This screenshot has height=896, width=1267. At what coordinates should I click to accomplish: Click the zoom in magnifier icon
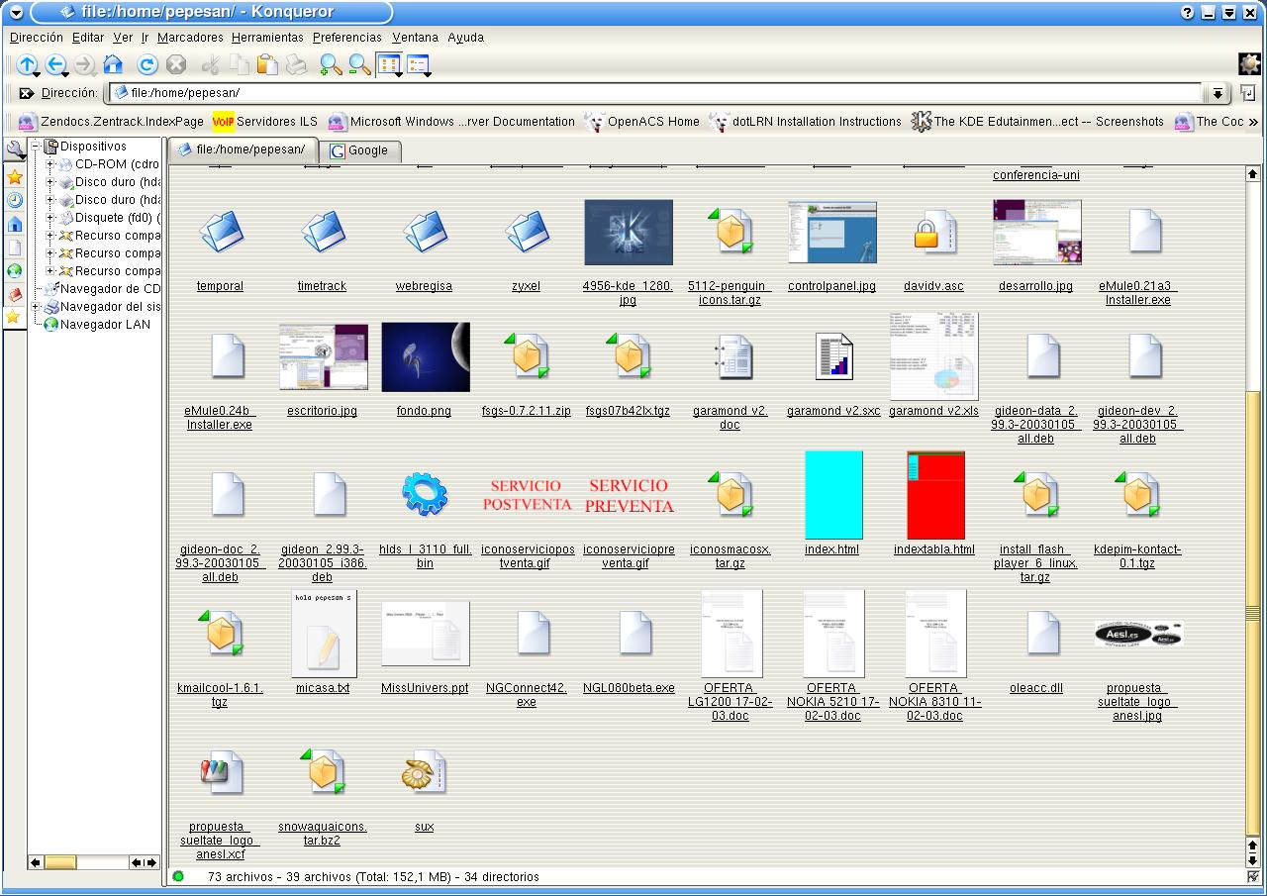[330, 65]
